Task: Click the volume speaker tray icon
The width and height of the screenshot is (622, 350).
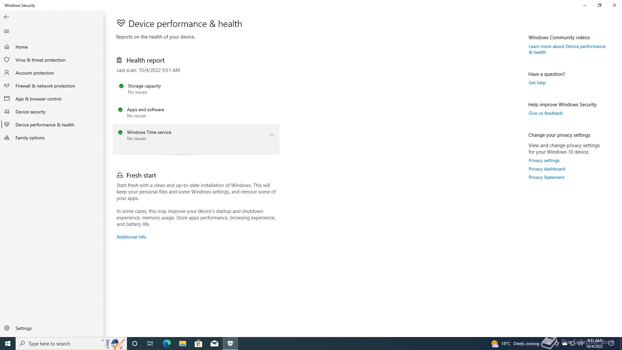Action: coord(580,344)
